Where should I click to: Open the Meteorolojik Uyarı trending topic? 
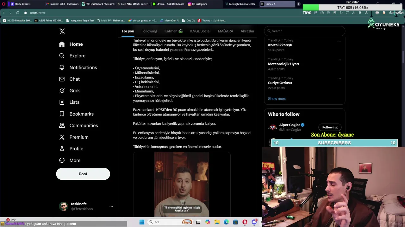coord(283,64)
